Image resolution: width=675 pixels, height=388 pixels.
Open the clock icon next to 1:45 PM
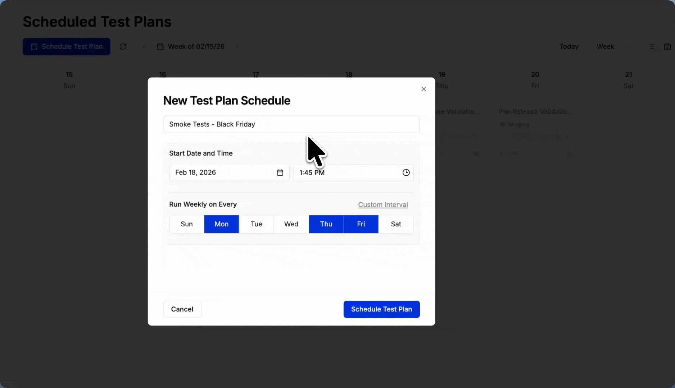coord(406,172)
